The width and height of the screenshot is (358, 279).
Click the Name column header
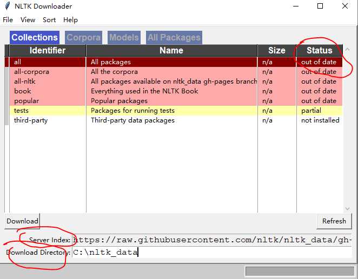(x=171, y=50)
